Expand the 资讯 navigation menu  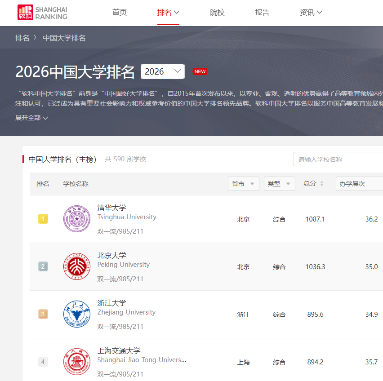coord(311,12)
